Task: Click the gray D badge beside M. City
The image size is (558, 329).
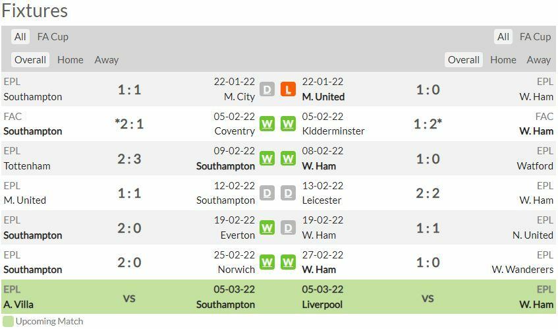Action: click(x=267, y=89)
